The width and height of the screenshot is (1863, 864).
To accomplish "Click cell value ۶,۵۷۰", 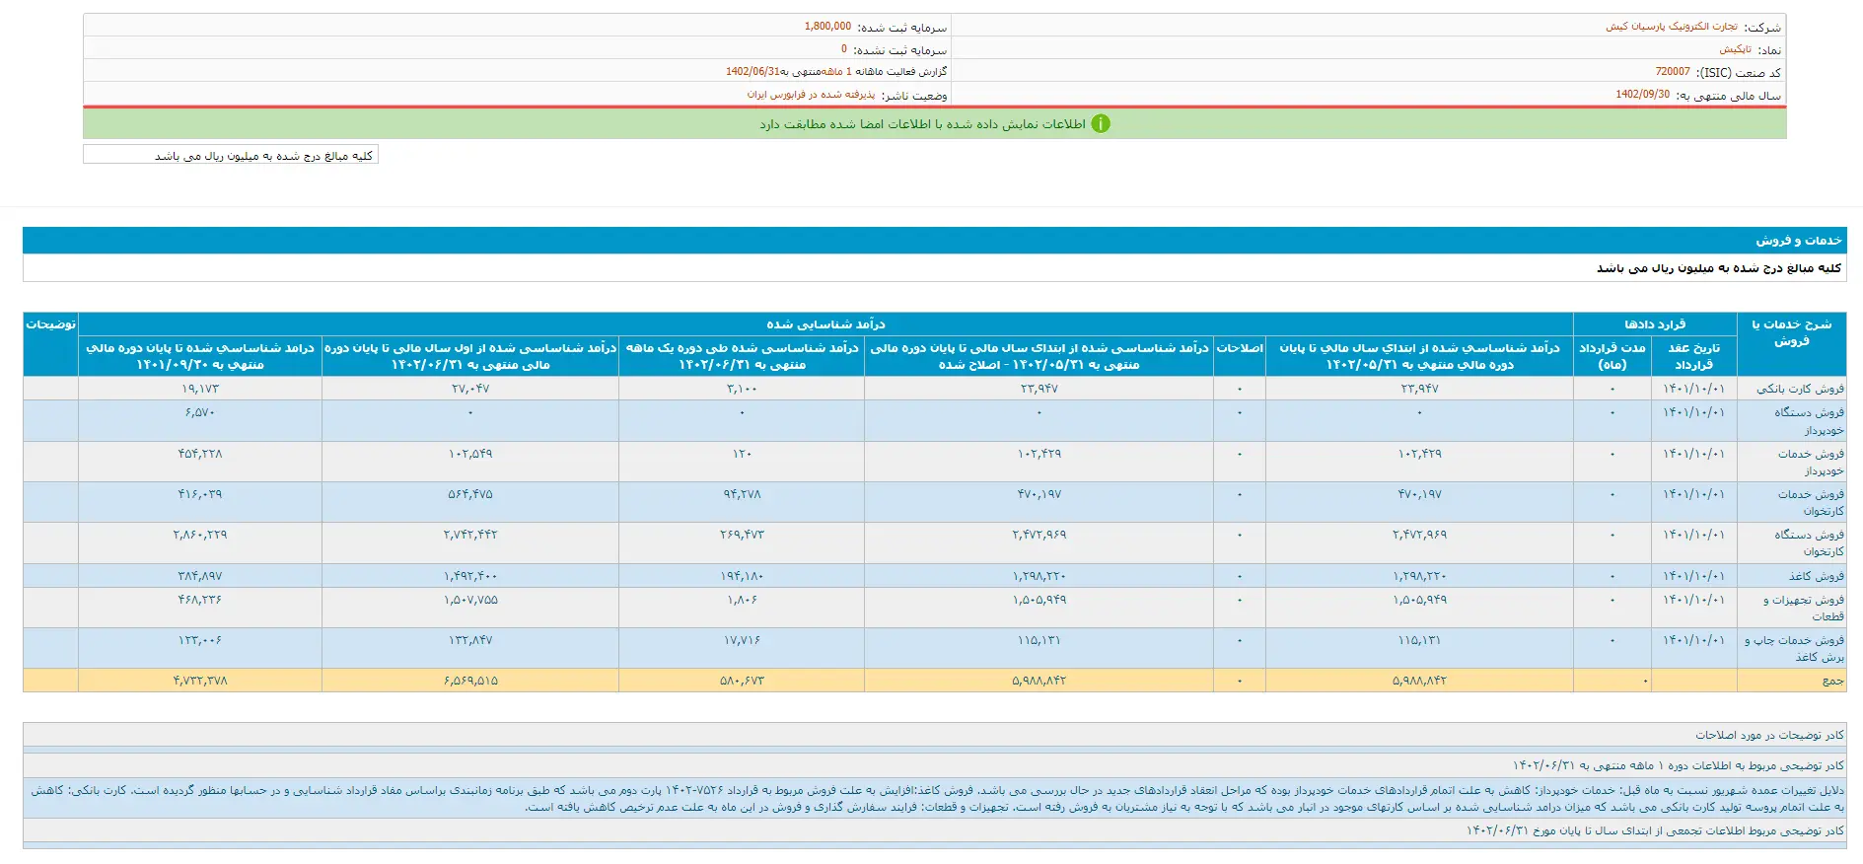I will coord(200,412).
